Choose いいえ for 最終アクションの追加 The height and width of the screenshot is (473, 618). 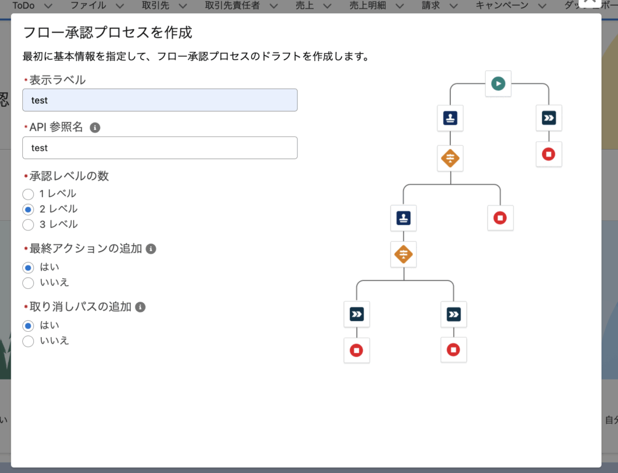(x=28, y=283)
